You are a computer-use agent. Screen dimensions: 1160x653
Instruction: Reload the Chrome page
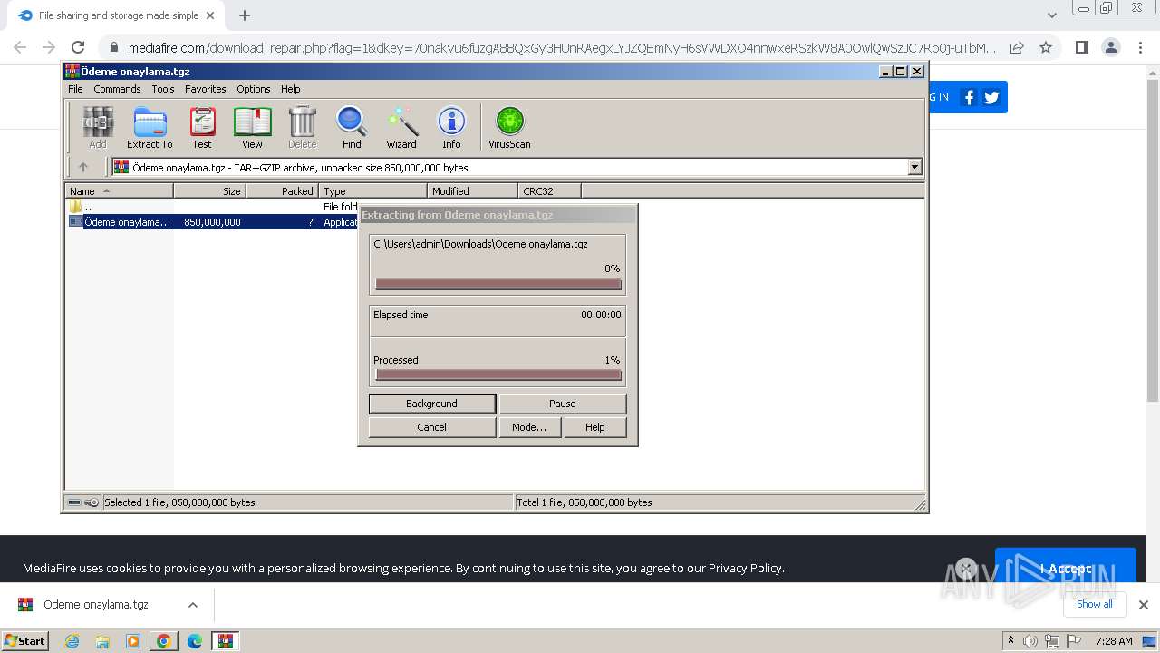pyautogui.click(x=78, y=47)
